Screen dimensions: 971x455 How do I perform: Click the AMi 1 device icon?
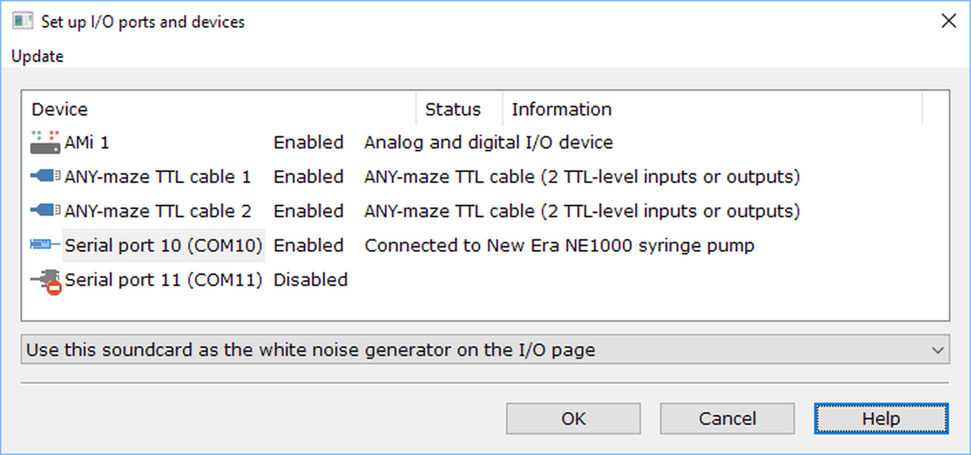pos(45,142)
